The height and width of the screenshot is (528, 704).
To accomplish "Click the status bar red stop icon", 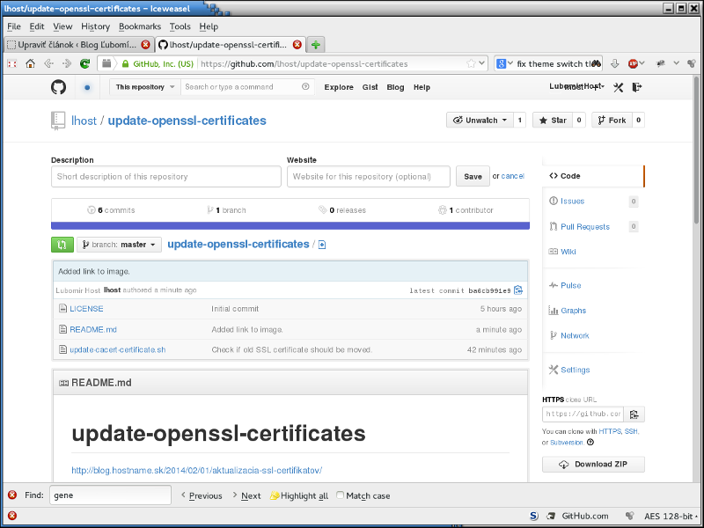I will click(12, 516).
